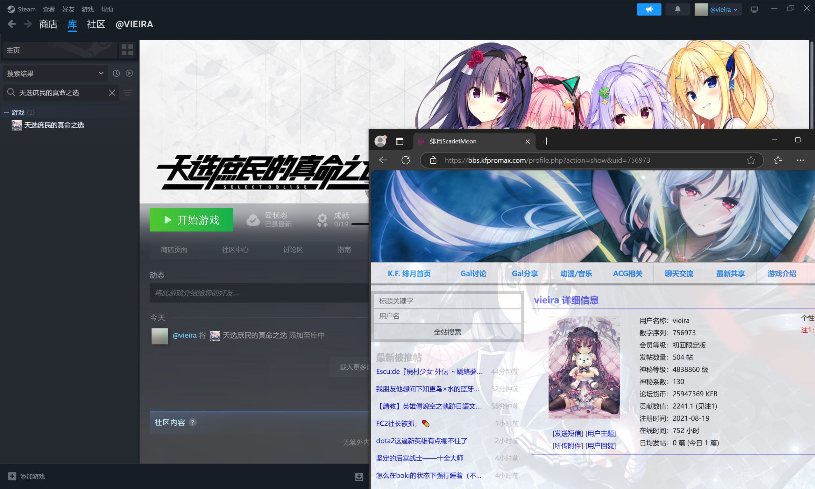The width and height of the screenshot is (815, 489).
Task: Open the [发送短信] link on vieira's profile
Action: tap(567, 433)
